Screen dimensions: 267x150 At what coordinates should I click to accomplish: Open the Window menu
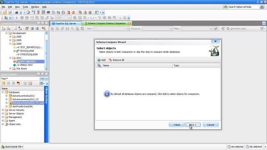point(35,7)
